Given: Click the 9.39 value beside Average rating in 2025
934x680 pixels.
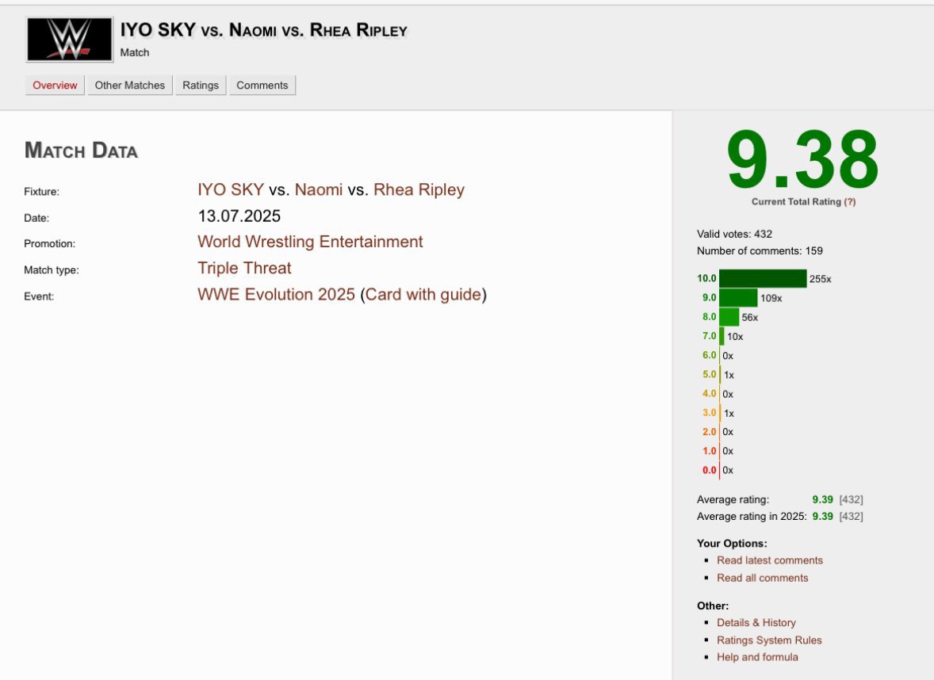Looking at the screenshot, I should 823,516.
